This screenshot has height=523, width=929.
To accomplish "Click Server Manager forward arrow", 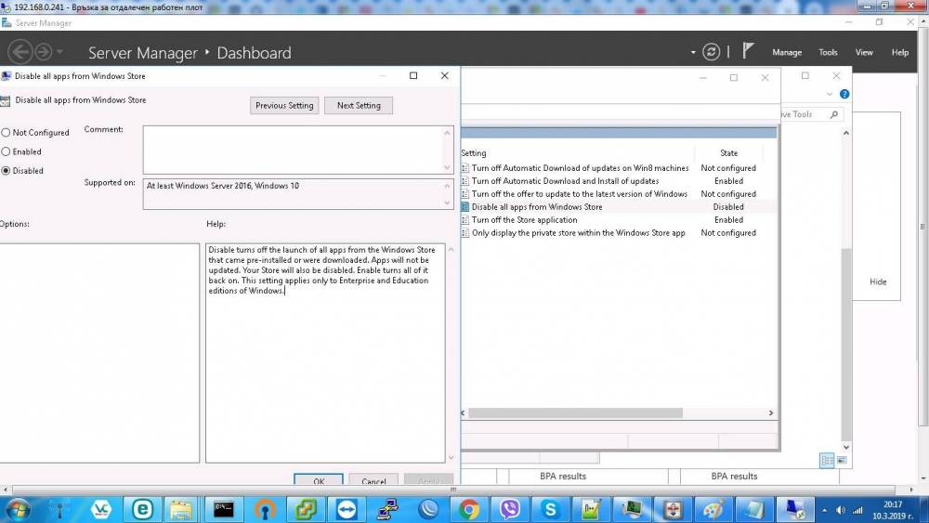I will pyautogui.click(x=44, y=52).
